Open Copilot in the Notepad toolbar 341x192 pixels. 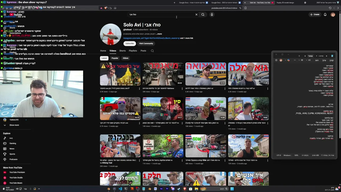tap(289, 60)
